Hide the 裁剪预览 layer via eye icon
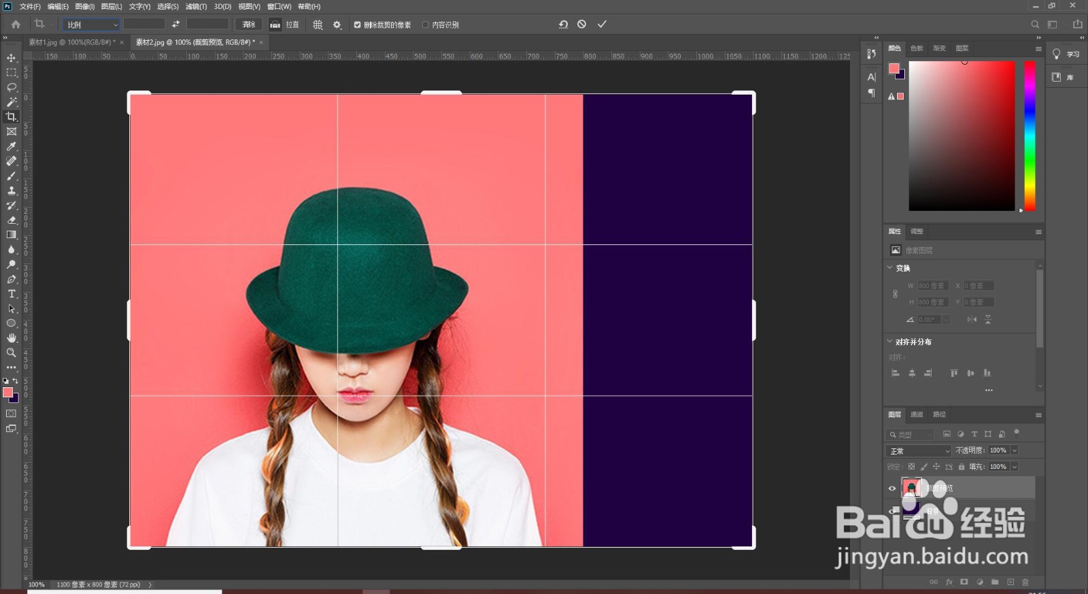Image resolution: width=1088 pixels, height=594 pixels. tap(892, 488)
